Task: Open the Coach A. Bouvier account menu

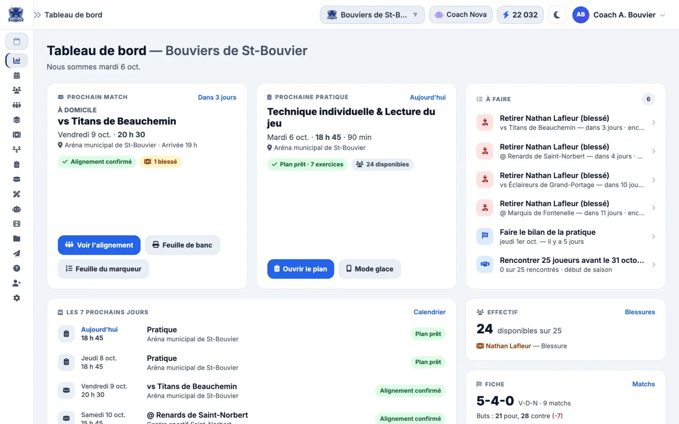Action: click(x=619, y=15)
